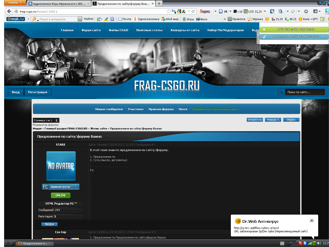Viewport: 329px width, 247px height.
Task: Click the Вверх button under STARK's post
Action: [49, 224]
